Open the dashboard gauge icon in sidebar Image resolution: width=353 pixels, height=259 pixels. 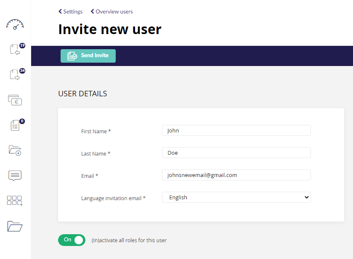coord(15,24)
